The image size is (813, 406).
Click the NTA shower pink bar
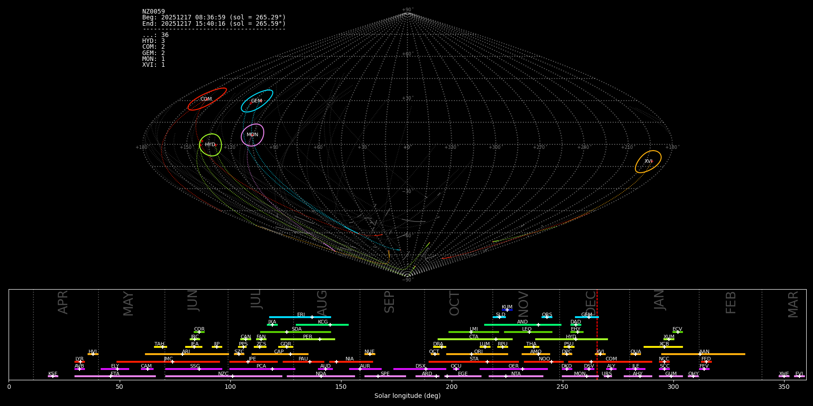pos(515,376)
